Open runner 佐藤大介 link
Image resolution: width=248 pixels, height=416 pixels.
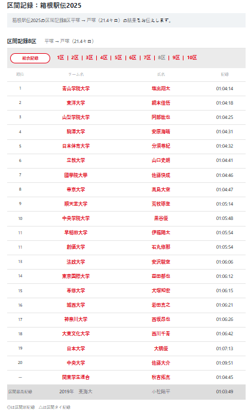point(161,363)
